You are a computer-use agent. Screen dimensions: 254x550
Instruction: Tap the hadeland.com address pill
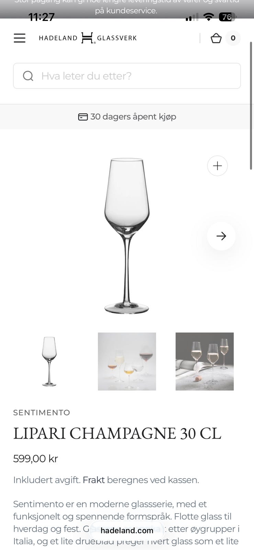(x=127, y=530)
